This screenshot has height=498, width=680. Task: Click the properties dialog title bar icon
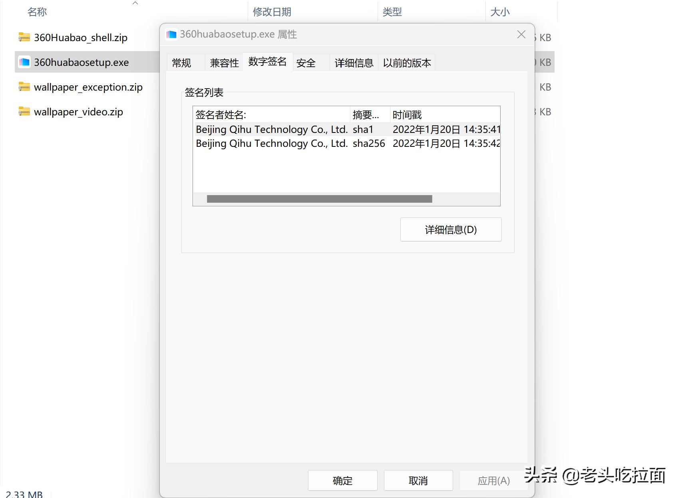point(171,35)
